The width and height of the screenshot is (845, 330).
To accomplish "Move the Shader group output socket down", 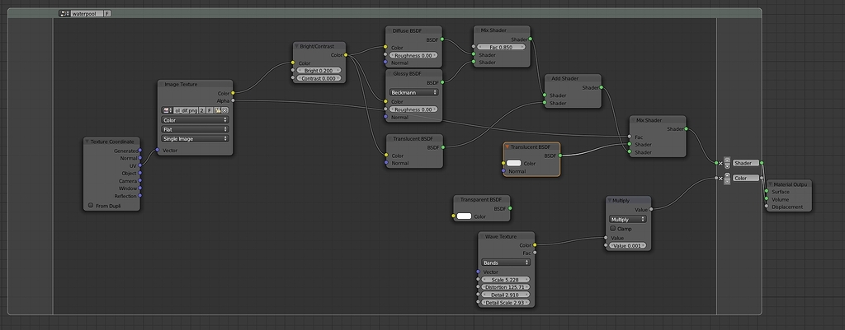I will pos(727,166).
